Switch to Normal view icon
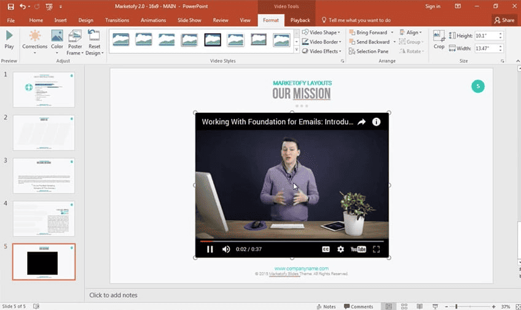 click(x=388, y=307)
